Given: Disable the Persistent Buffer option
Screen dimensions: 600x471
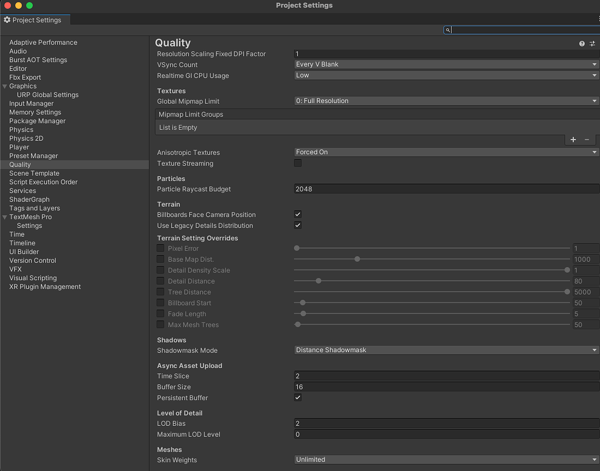Looking at the screenshot, I should (x=298, y=397).
